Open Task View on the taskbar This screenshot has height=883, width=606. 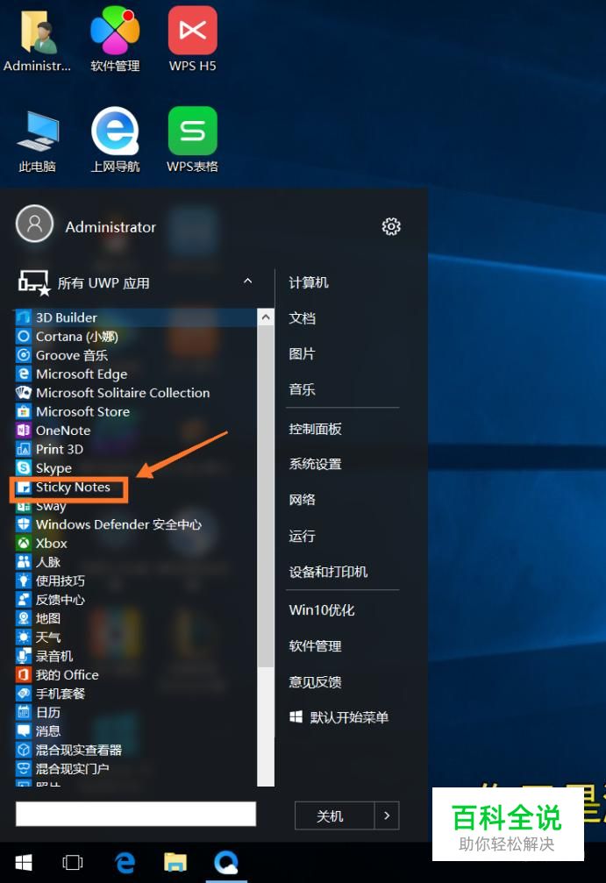tap(73, 862)
